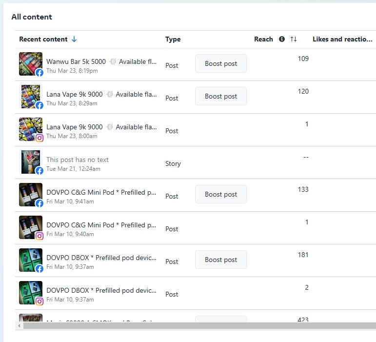
Task: Click Facebook badge on the Story row
Action: (40, 171)
